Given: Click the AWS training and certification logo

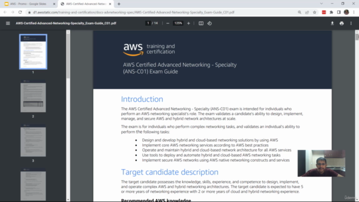Looking at the screenshot, I should (x=149, y=49).
